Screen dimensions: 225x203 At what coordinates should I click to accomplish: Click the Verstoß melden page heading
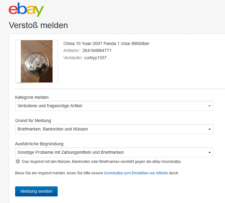(x=38, y=25)
